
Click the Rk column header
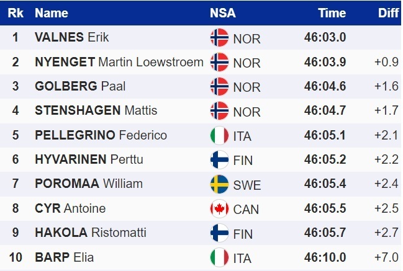coord(15,13)
